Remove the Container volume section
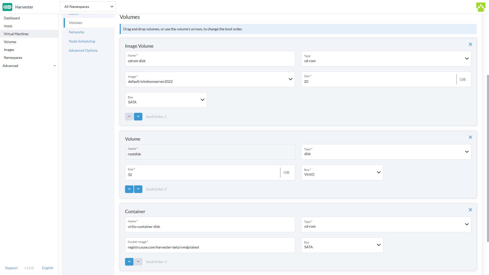 point(470,210)
